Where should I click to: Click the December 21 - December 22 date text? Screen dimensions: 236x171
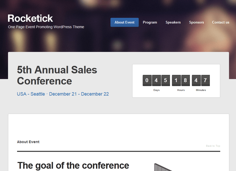click(79, 94)
